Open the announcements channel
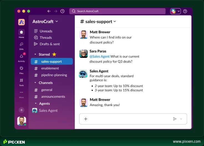 point(52,97)
